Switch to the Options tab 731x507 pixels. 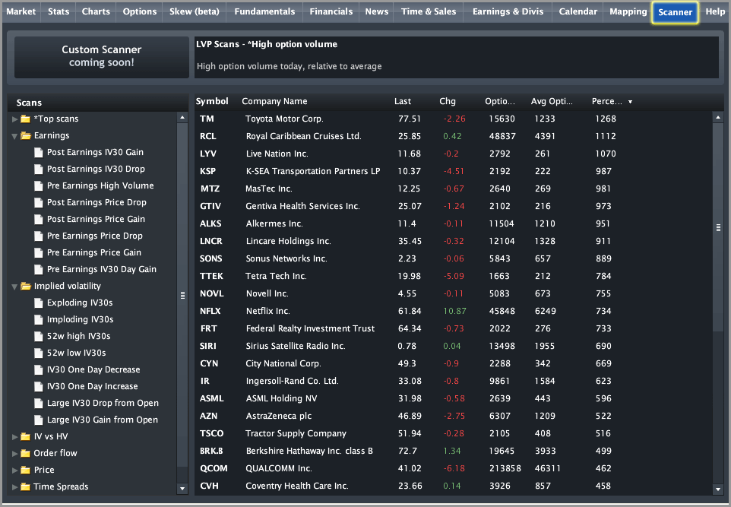(139, 11)
